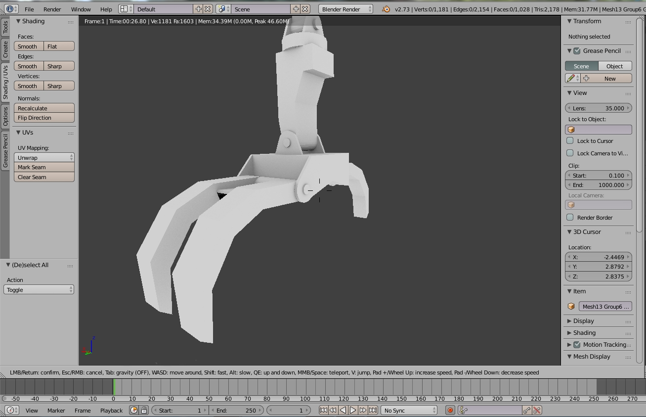Set Faces shading to Smooth
The height and width of the screenshot is (417, 646).
coord(29,46)
